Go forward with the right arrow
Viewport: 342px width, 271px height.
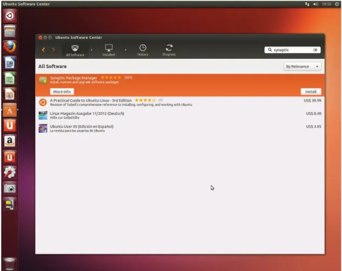53,50
